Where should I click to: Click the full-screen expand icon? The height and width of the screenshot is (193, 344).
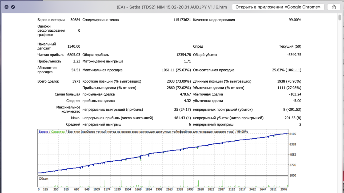coord(13,7)
